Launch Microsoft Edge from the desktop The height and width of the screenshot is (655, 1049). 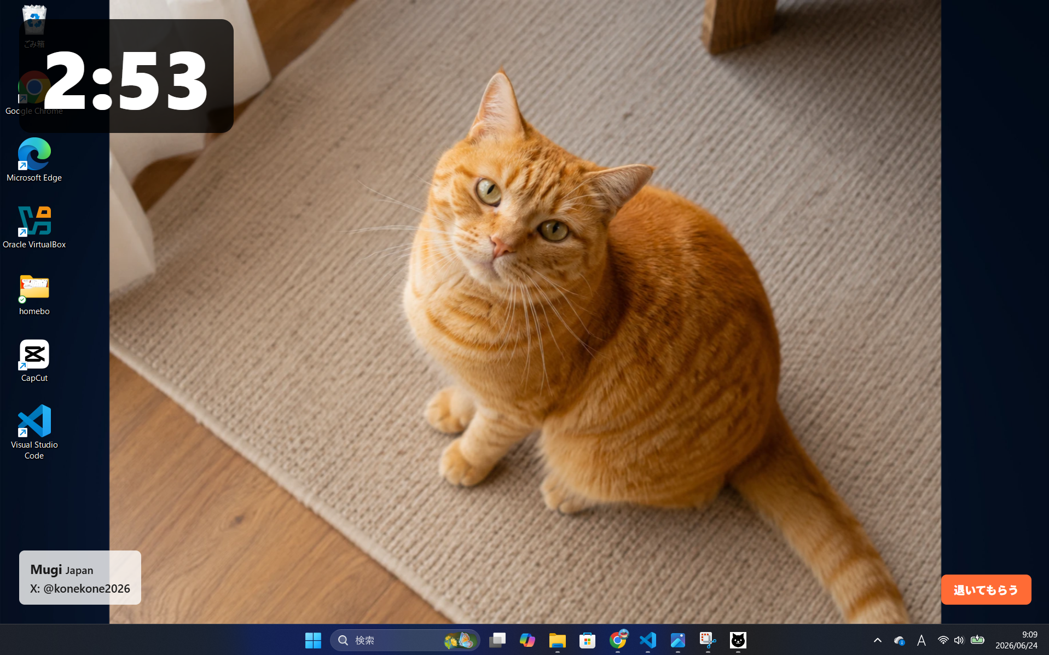point(34,160)
